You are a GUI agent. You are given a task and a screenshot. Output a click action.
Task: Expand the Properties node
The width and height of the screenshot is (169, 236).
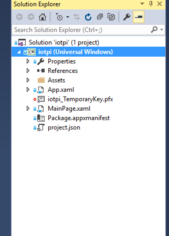coord(28,61)
